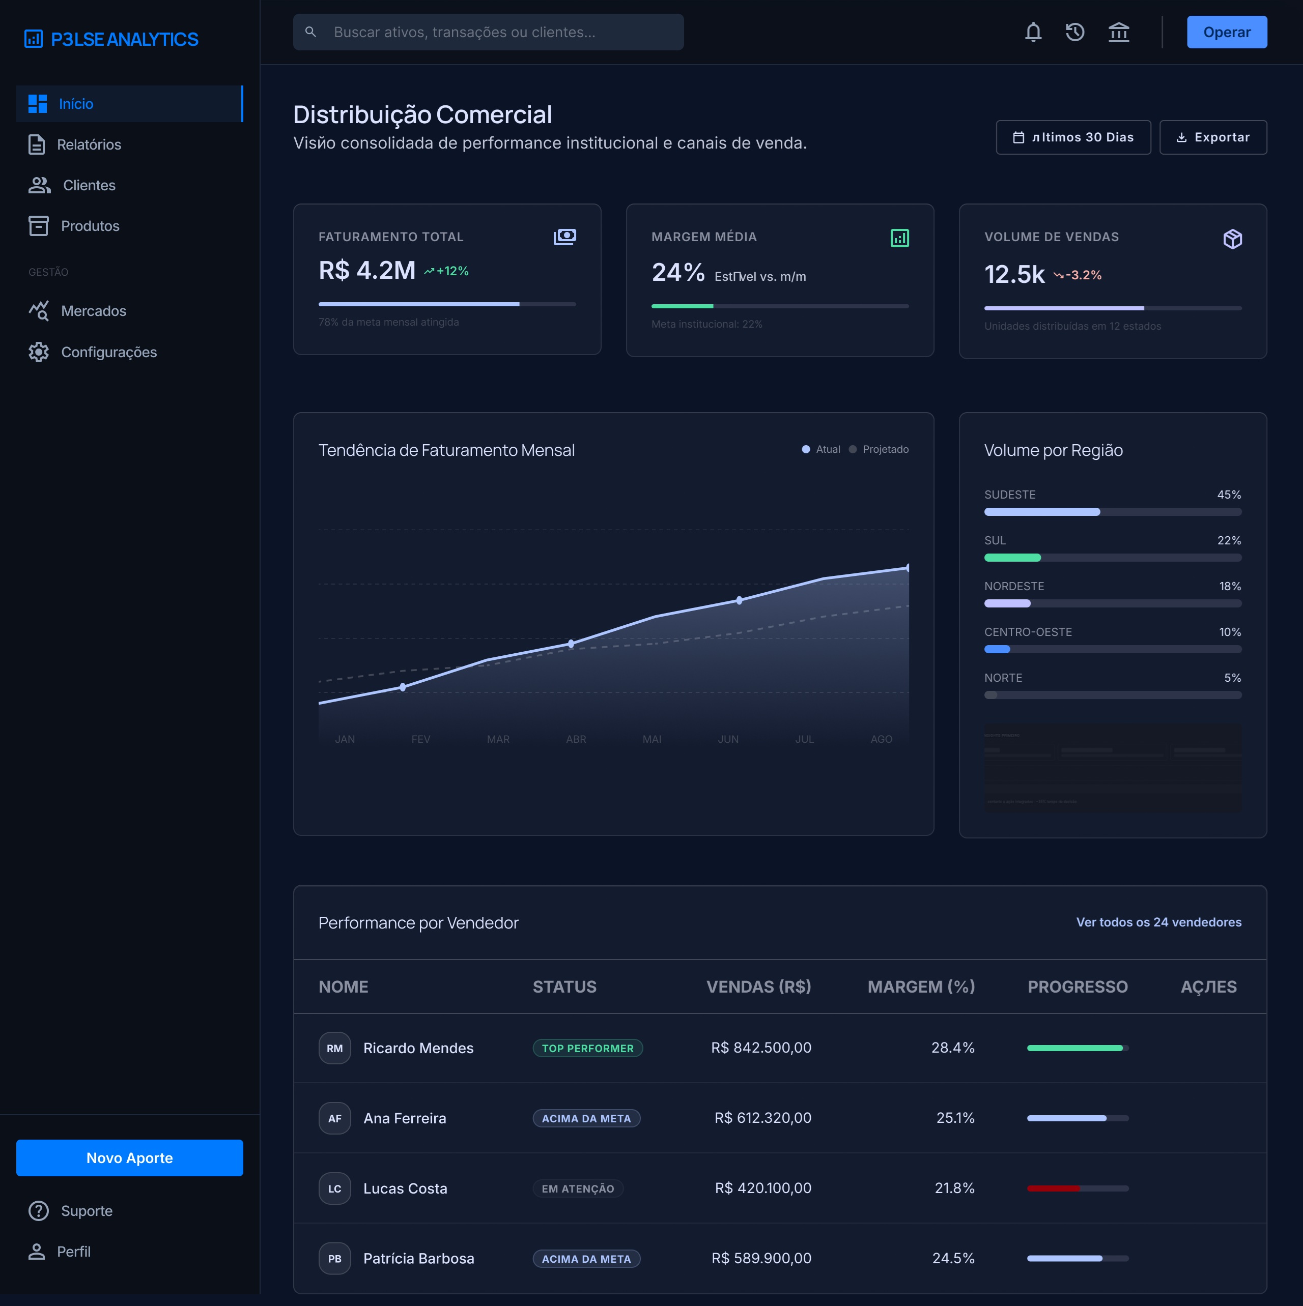Click the Sudeste region volume bar
The height and width of the screenshot is (1306, 1303).
pos(1112,512)
